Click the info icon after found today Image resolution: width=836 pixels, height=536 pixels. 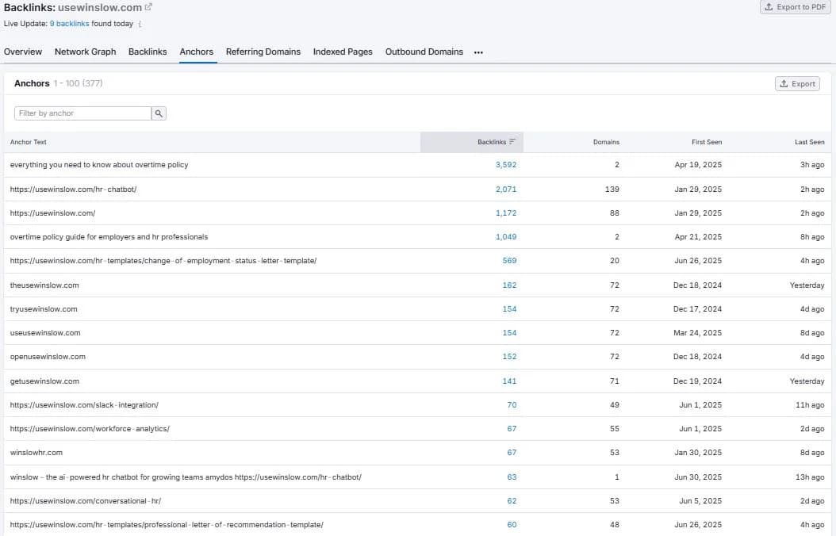140,24
